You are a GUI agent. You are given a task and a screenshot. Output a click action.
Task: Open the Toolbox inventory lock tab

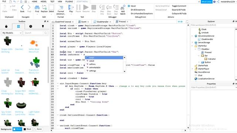[x=6, y=26]
